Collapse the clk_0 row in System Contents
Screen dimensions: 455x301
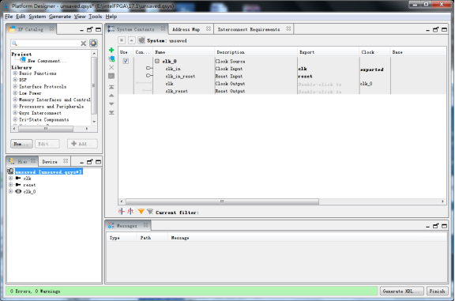click(x=157, y=62)
